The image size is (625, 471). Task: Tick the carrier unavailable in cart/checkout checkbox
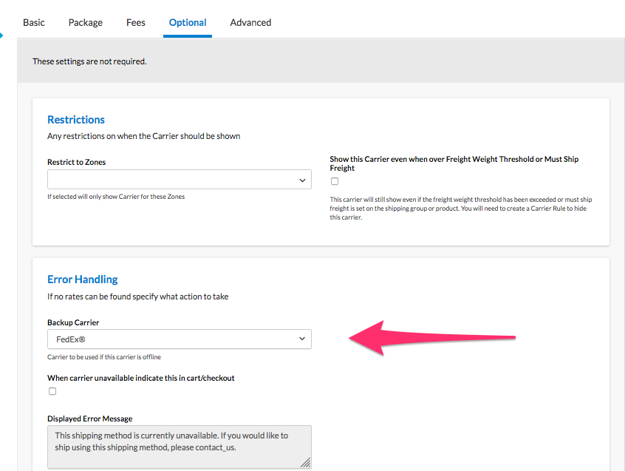[52, 391]
